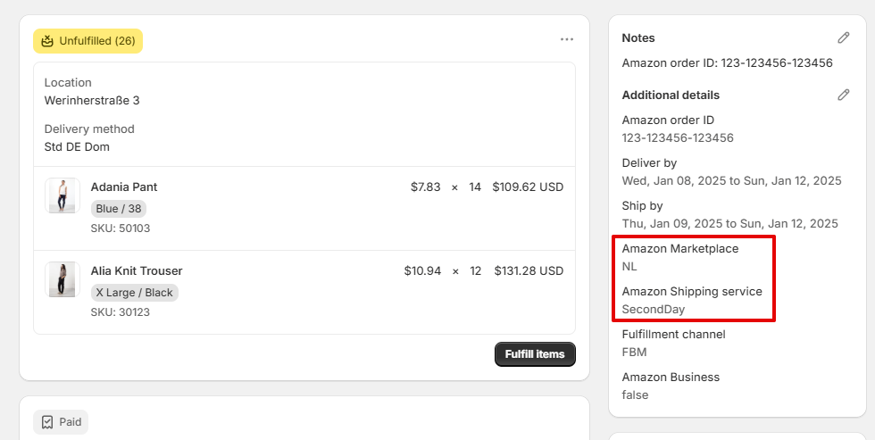Open the Alia Knit Trouser product thumbnail
875x440 pixels.
pyautogui.click(x=62, y=279)
